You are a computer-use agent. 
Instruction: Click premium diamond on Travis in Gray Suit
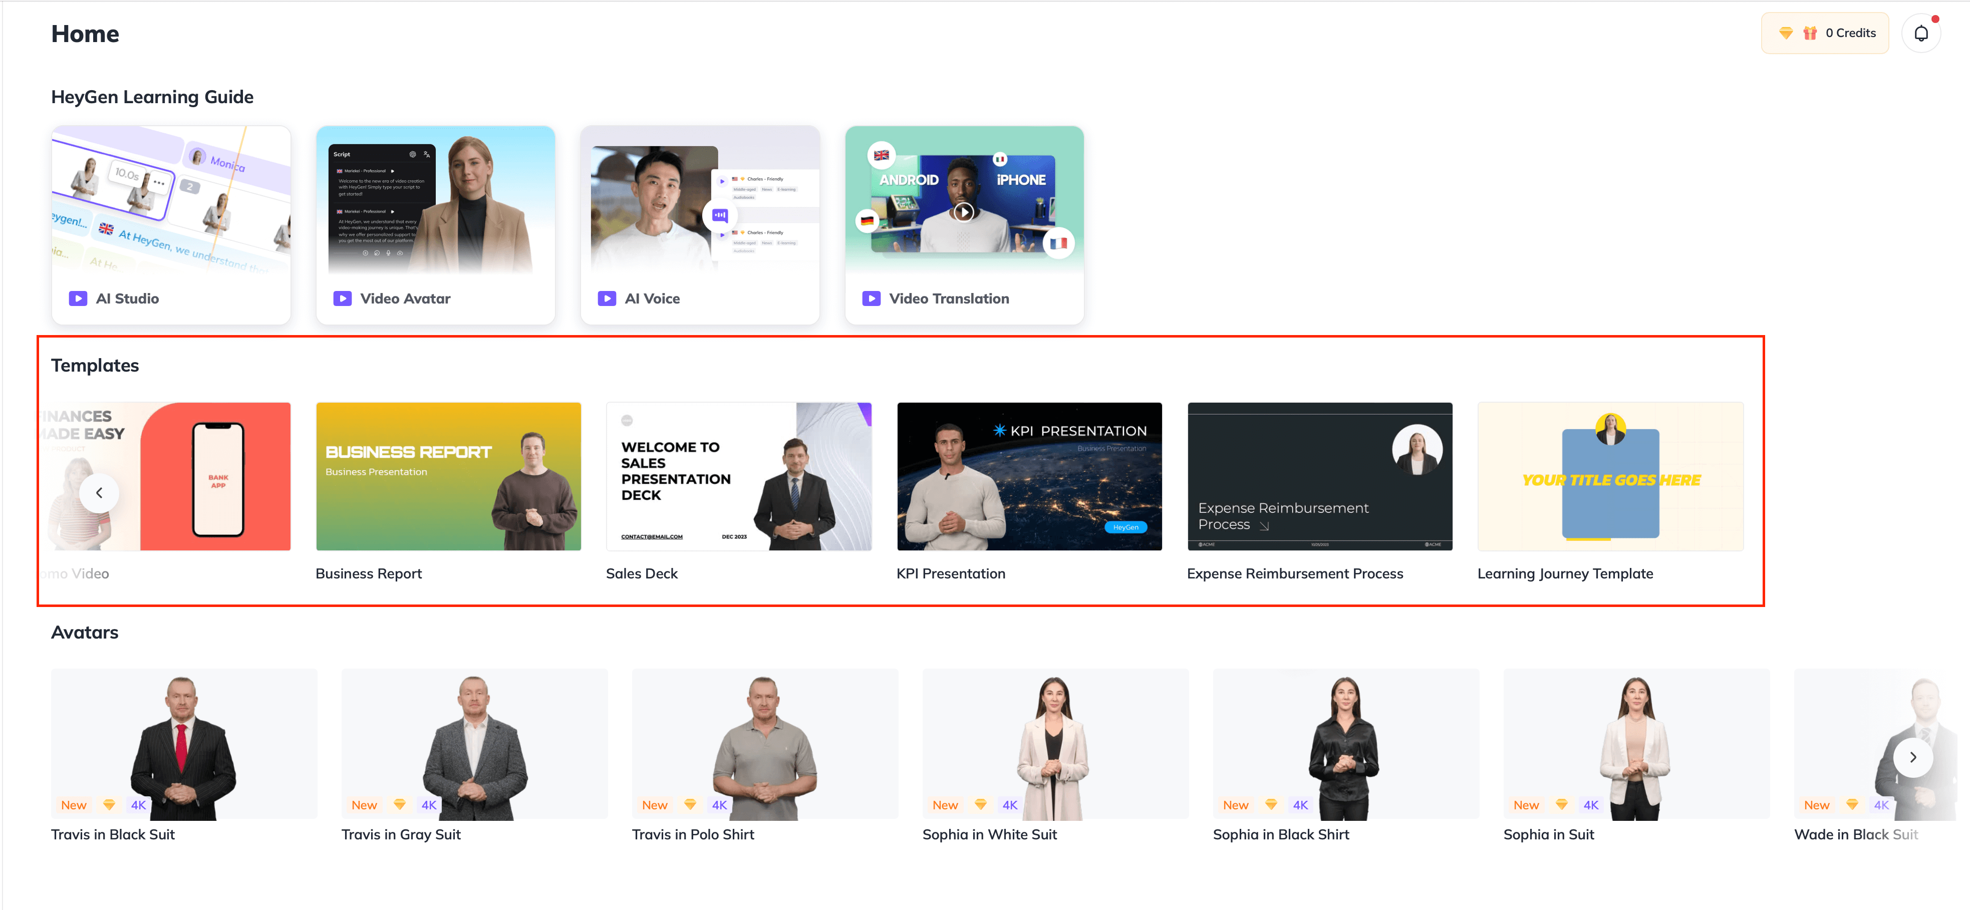coord(400,804)
